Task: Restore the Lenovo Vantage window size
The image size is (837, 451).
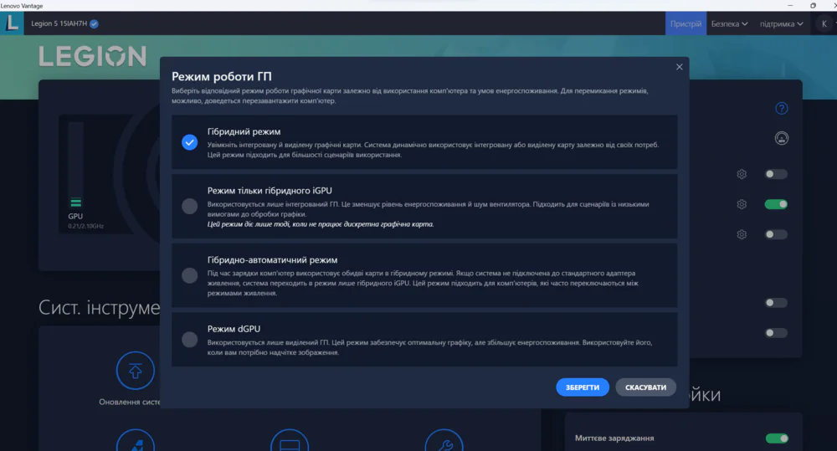Action: (813, 5)
